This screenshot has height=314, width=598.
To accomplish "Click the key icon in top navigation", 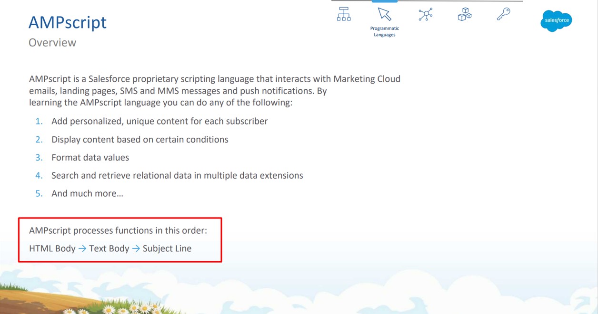I will click(x=503, y=14).
